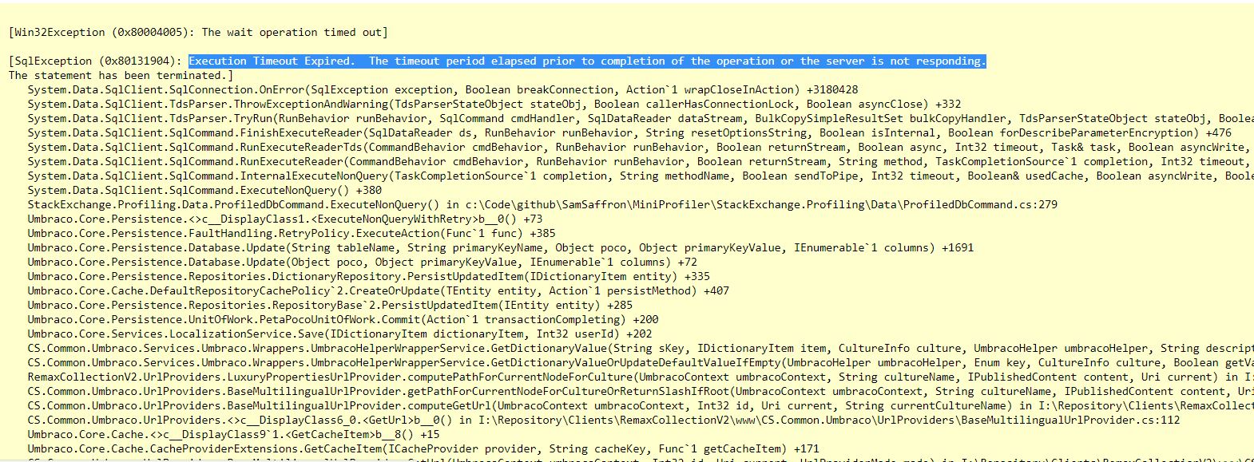Select the DisplayClass9 GetCacheItem b__8() +15 line
The image size is (1254, 462).
pyautogui.click(x=233, y=435)
